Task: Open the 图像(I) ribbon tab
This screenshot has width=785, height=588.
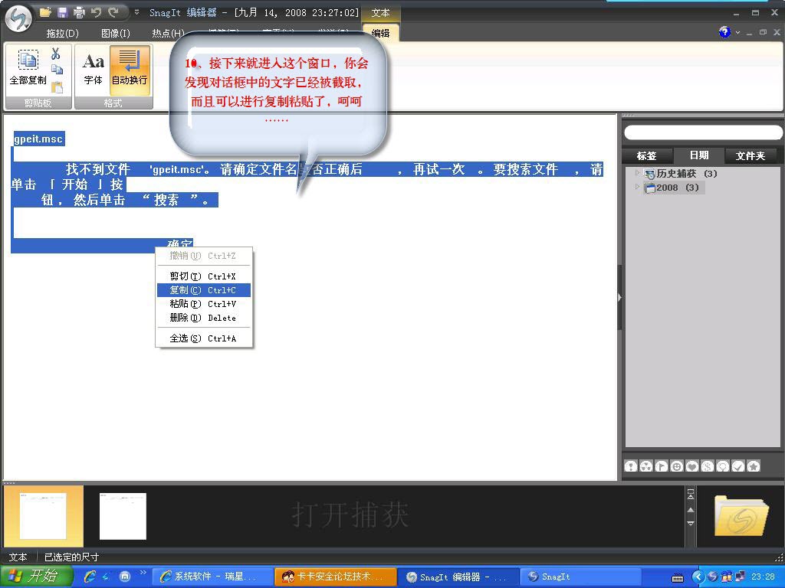Action: point(116,34)
